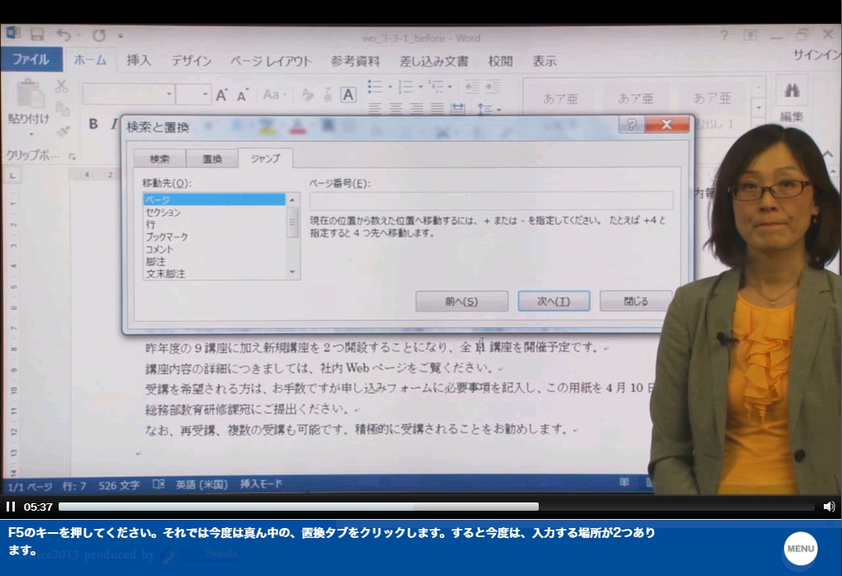Image resolution: width=842 pixels, height=576 pixels.
Task: Click the boxed A character border icon
Action: (349, 95)
